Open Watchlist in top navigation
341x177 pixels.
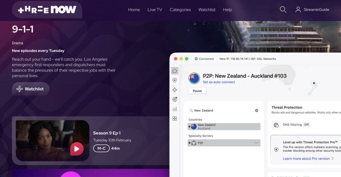[207, 10]
